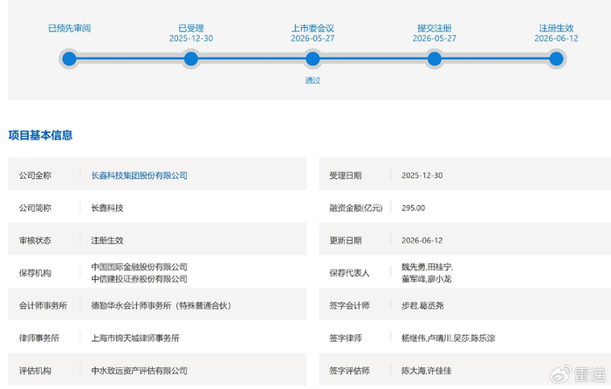The height and width of the screenshot is (389, 611).
Task: Click the 公司简称 field label
Action: tap(35, 208)
